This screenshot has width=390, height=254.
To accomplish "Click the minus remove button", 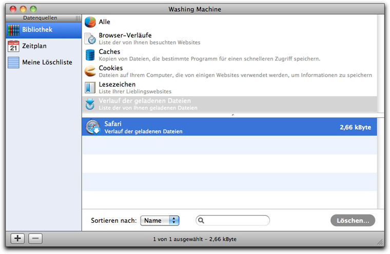I will (x=35, y=239).
